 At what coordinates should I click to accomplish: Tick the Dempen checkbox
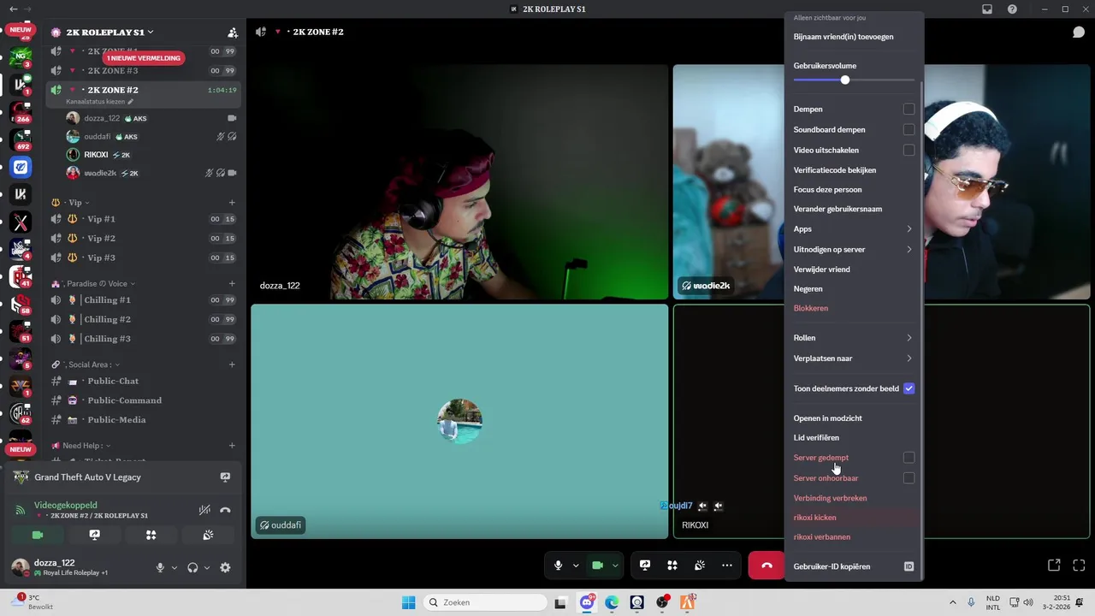point(909,110)
